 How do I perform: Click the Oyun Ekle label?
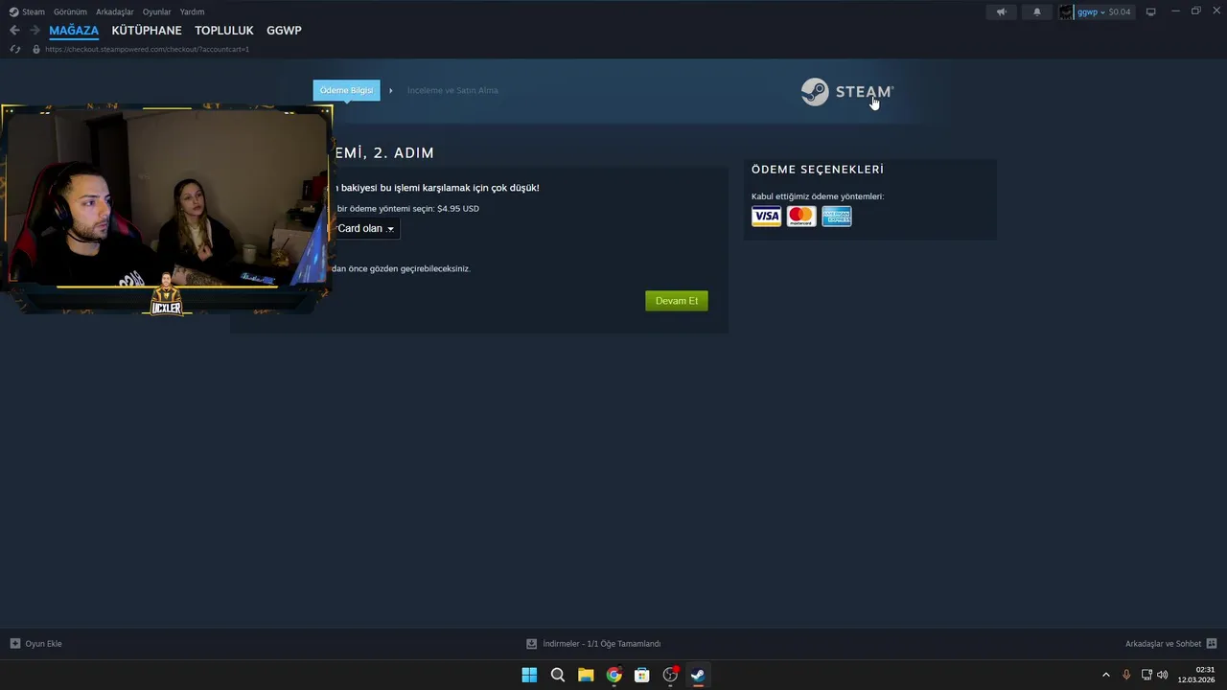point(44,644)
